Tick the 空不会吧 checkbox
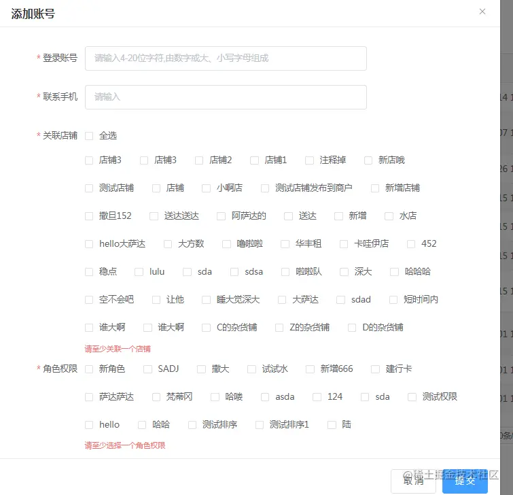The image size is (513, 495). pyautogui.click(x=89, y=300)
